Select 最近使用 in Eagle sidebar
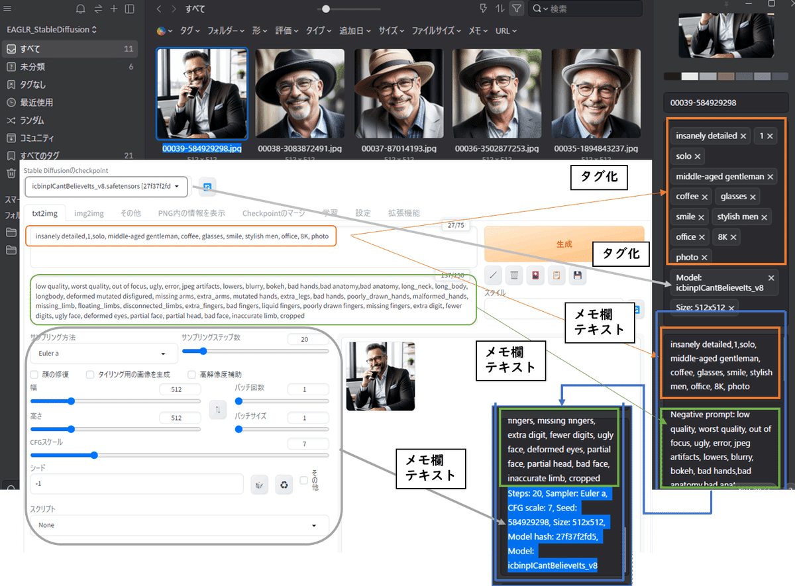 (x=70, y=103)
